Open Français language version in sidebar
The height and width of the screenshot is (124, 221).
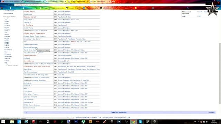tap(7, 37)
